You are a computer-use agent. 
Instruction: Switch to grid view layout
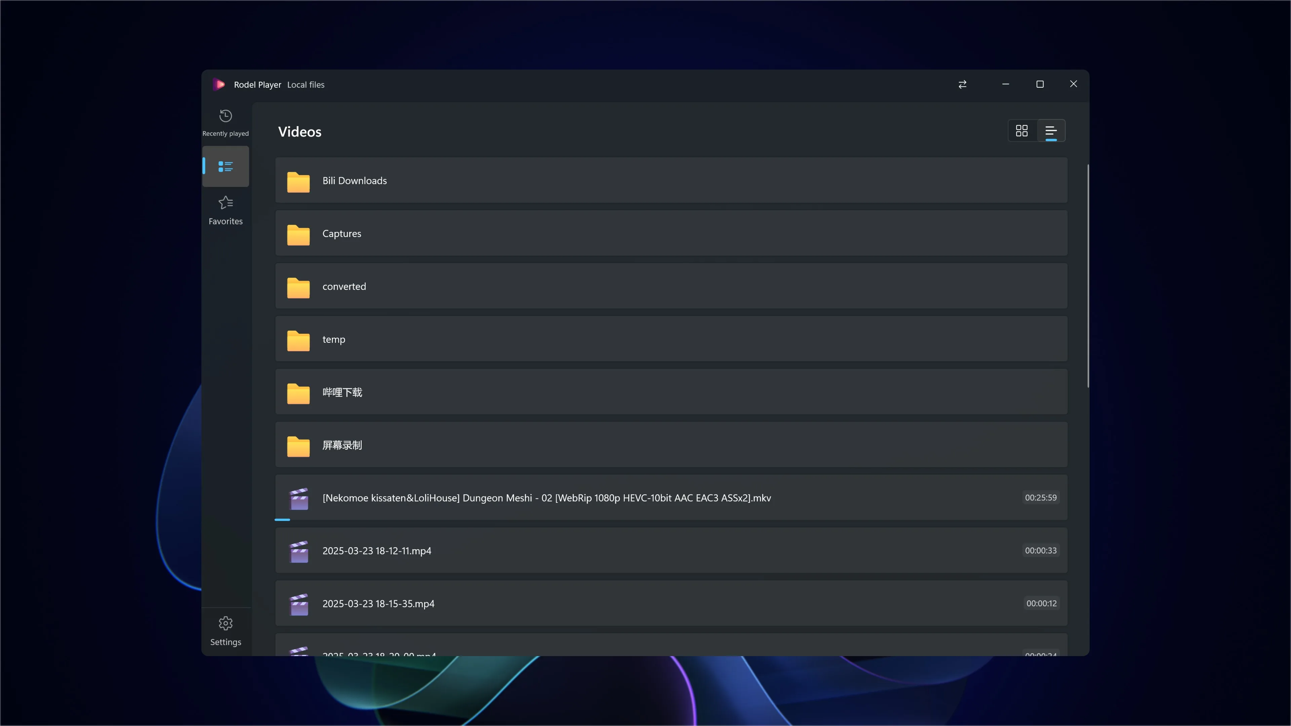pos(1021,131)
